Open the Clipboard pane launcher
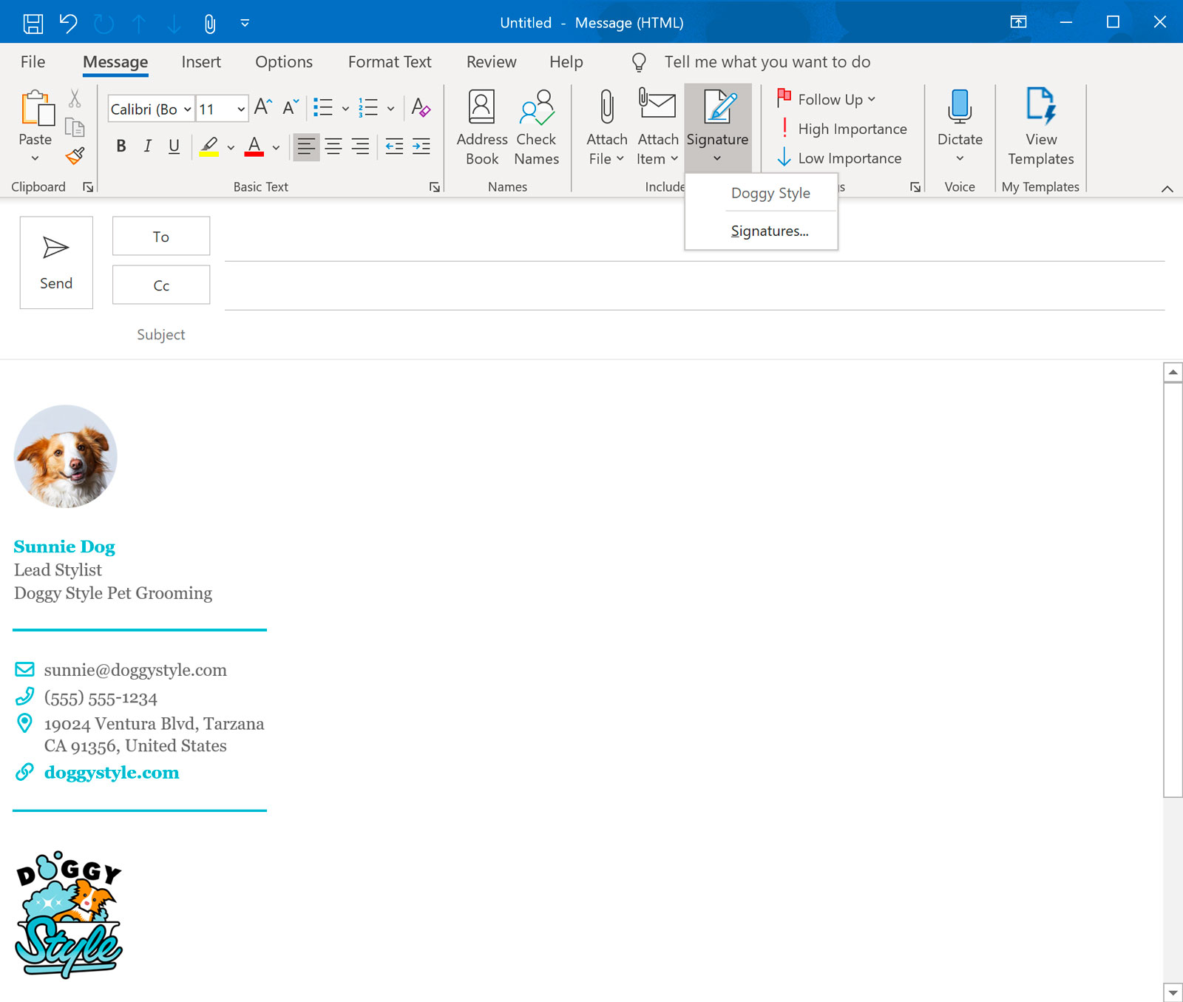1183x1002 pixels. [88, 187]
